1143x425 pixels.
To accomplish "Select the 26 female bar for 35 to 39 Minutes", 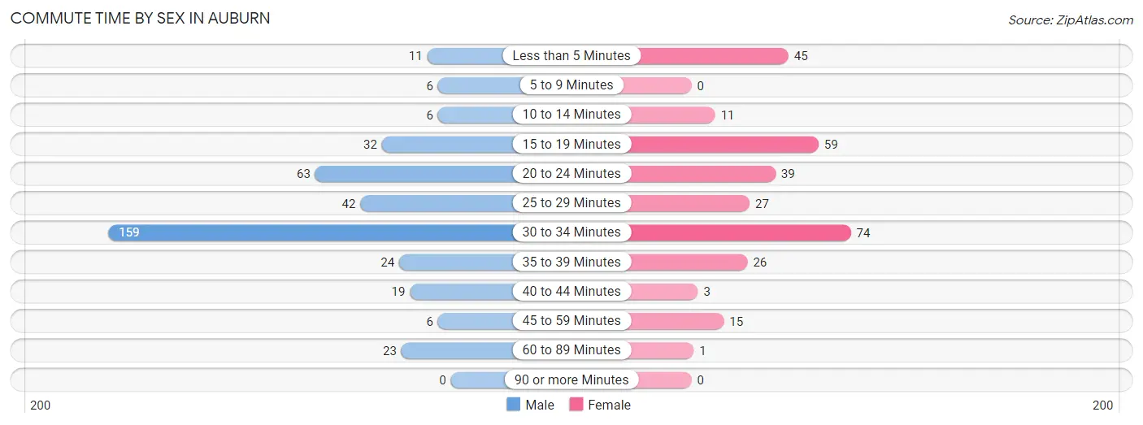I will click(x=689, y=262).
